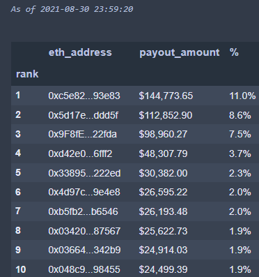Click address 0xd42e0...6fff2
This screenshot has height=277, width=259.
point(80,154)
